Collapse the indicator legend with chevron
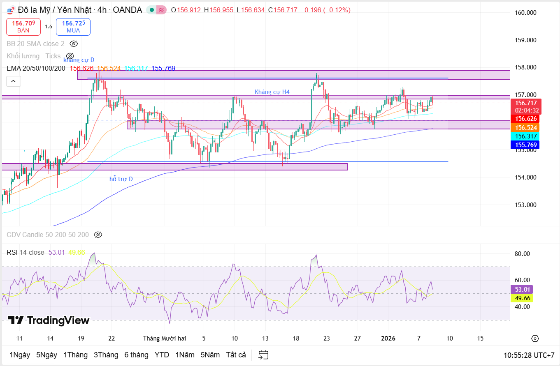This screenshot has width=560, height=366. [x=13, y=81]
